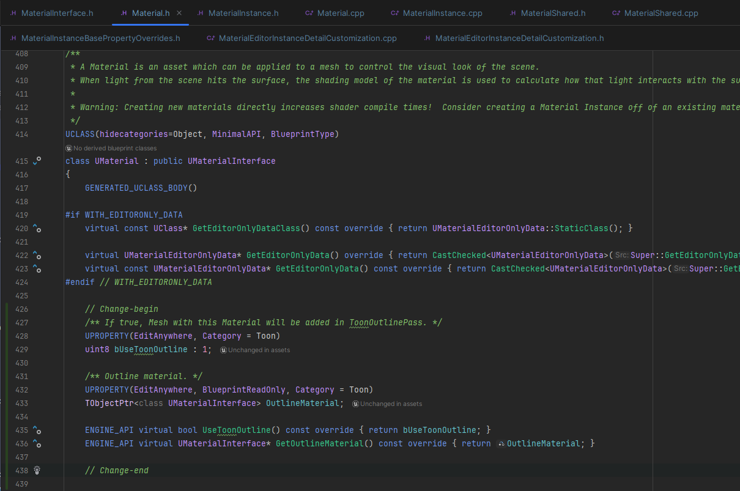Click the override gutter icon next to GetEditorOnlyData on line 422

37,255
